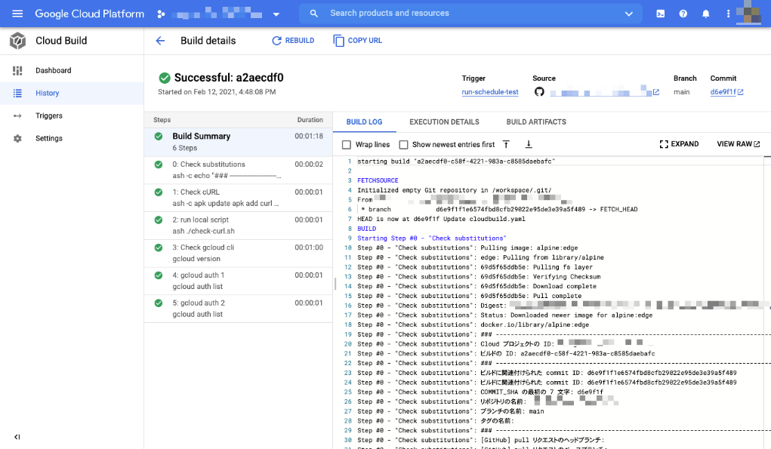Open Settings in the sidebar

pos(72,138)
